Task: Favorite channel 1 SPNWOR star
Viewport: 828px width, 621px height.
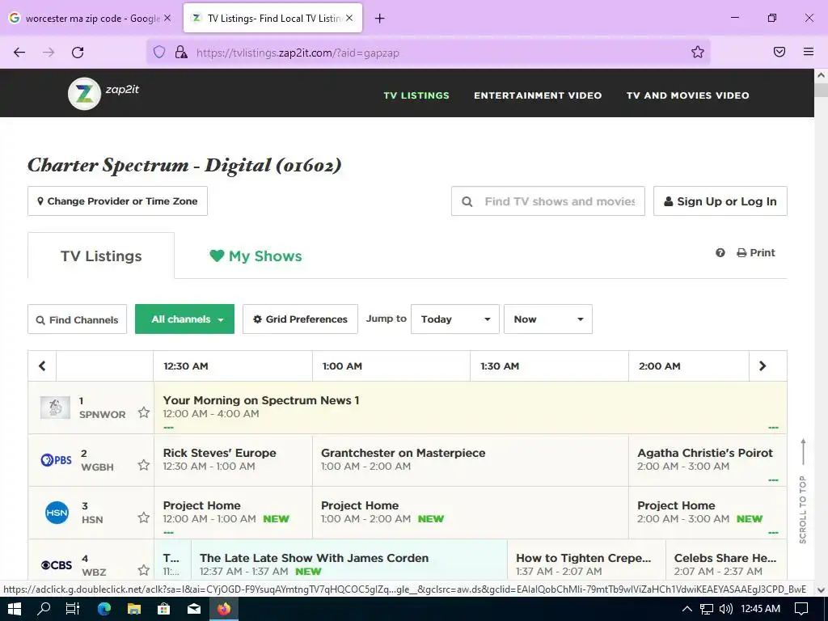Action: (144, 412)
